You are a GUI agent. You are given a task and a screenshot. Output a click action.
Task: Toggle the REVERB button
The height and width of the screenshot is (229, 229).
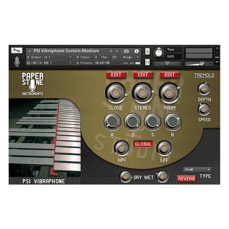click(x=186, y=179)
